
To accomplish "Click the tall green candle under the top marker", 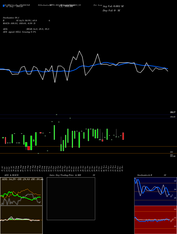I will 54,132.
